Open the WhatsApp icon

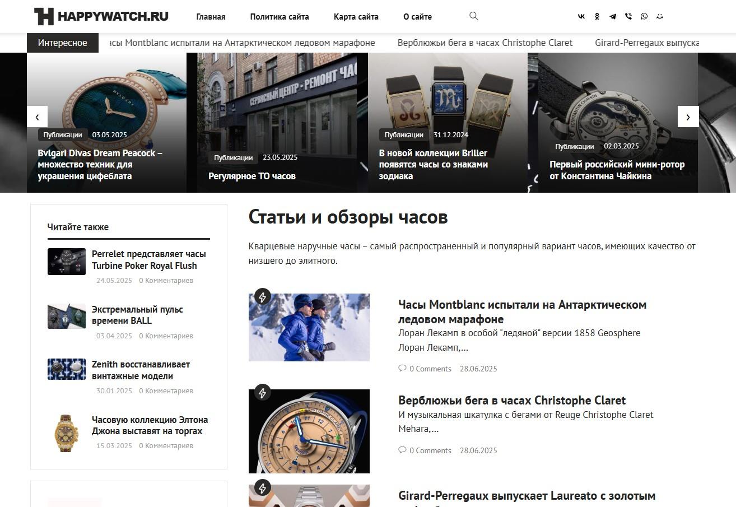tap(644, 17)
